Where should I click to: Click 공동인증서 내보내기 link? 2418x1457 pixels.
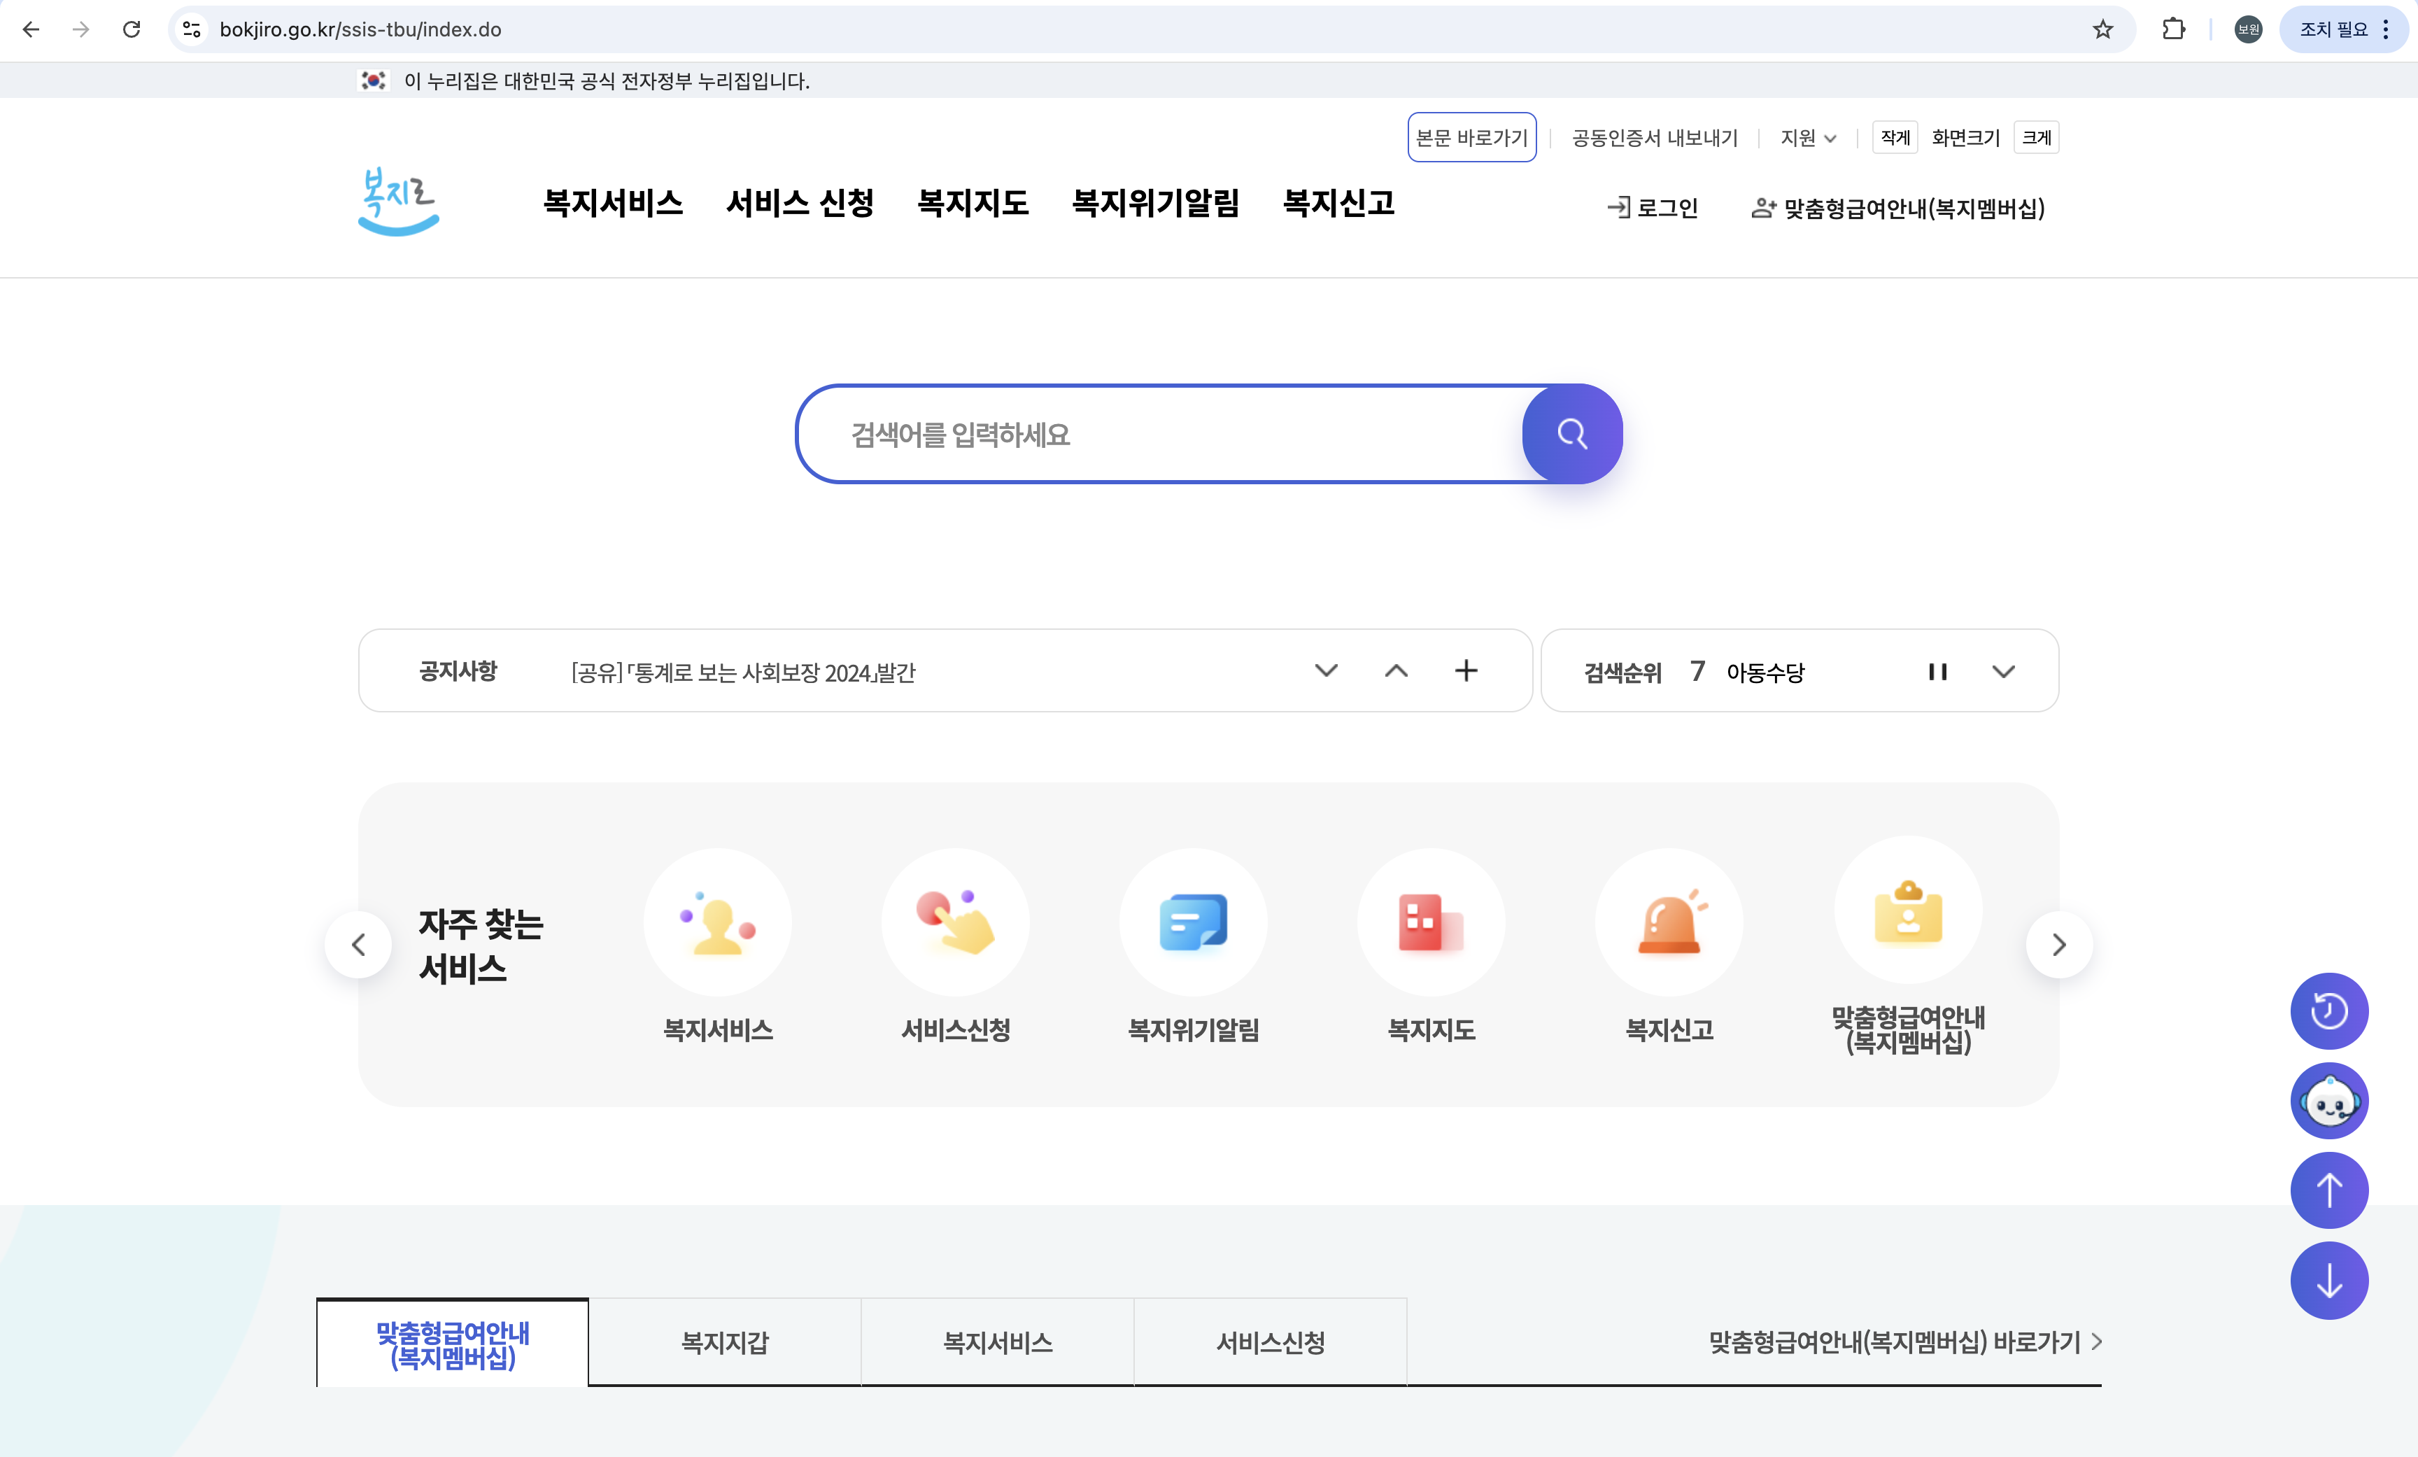1655,137
